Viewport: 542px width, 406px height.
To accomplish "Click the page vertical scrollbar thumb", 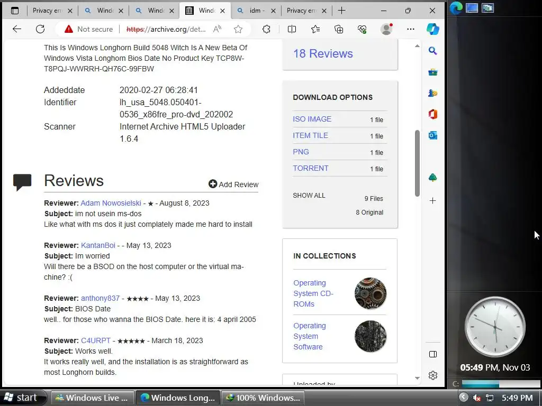I will point(417,163).
